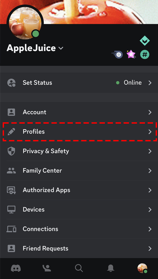Expand the AppleJuice account dropdown arrow
Image resolution: width=158 pixels, height=279 pixels.
[61, 48]
